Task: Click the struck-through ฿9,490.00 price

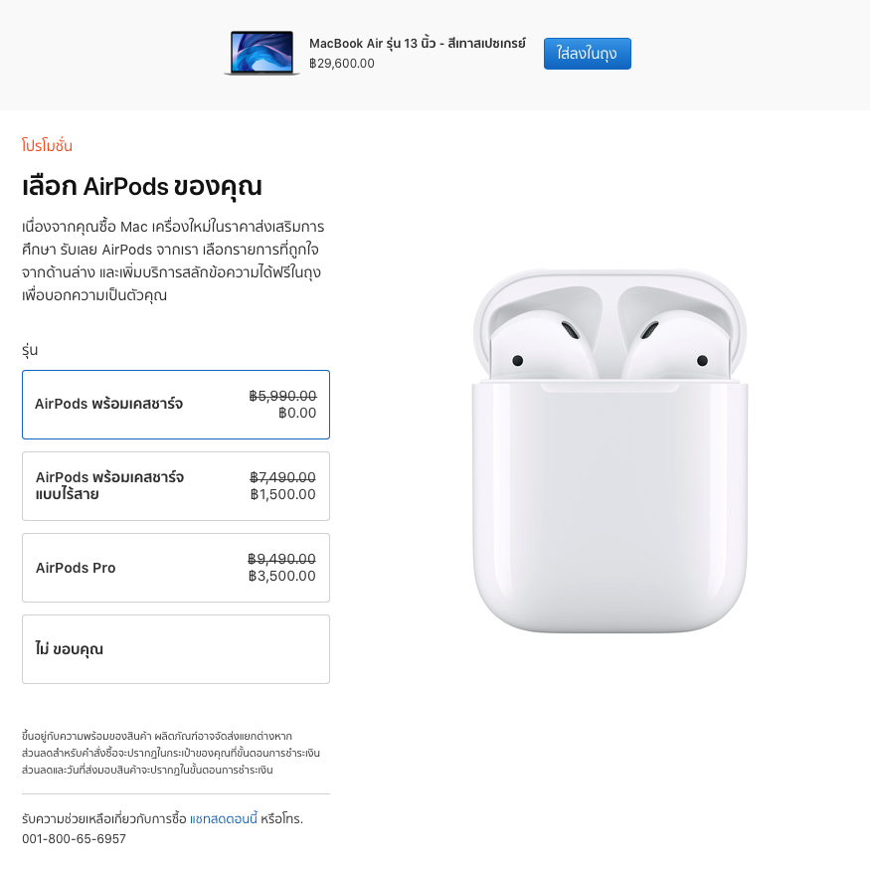Action: pos(281,559)
